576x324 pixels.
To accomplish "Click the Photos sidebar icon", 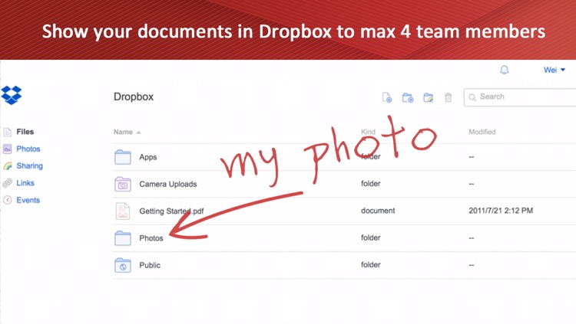I will [x=8, y=149].
